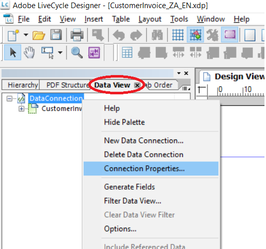Open the palette options list icon
The width and height of the screenshot is (266, 249).
coord(186,88)
